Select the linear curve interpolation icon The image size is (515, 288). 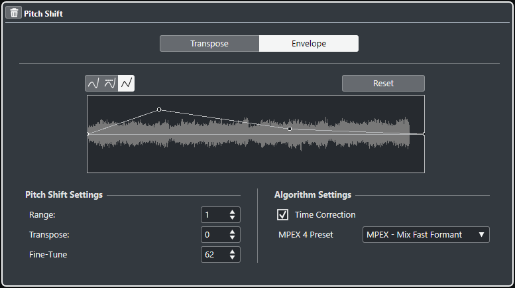point(127,83)
